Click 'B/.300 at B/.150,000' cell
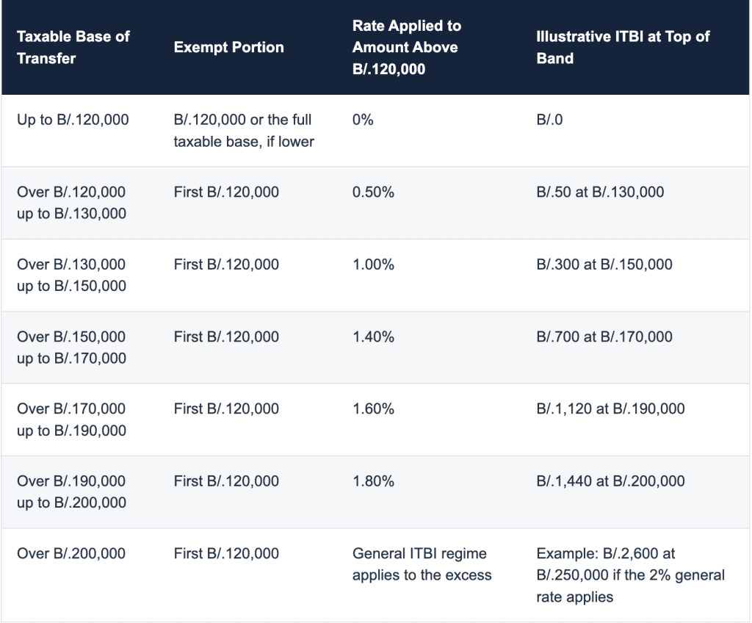Screen dimensions: 752x623 tap(604, 264)
